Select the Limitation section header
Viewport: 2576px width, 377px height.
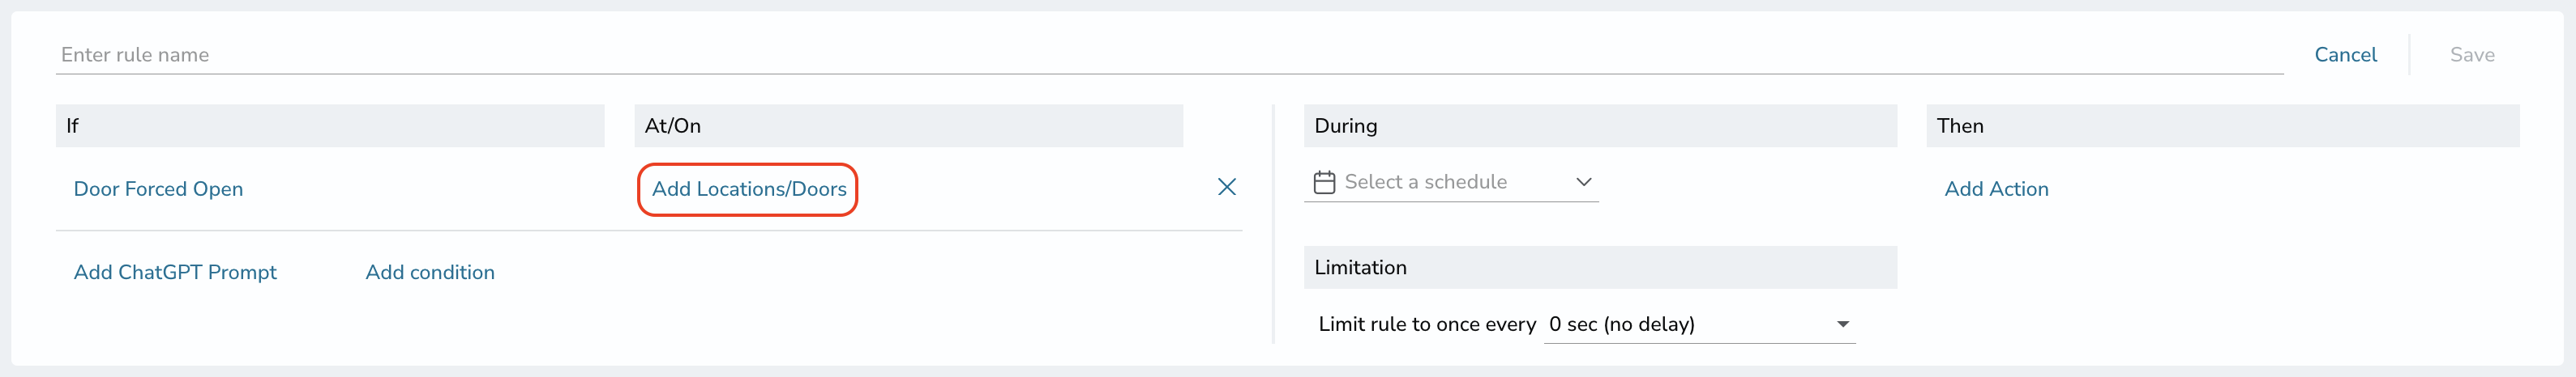point(1600,267)
